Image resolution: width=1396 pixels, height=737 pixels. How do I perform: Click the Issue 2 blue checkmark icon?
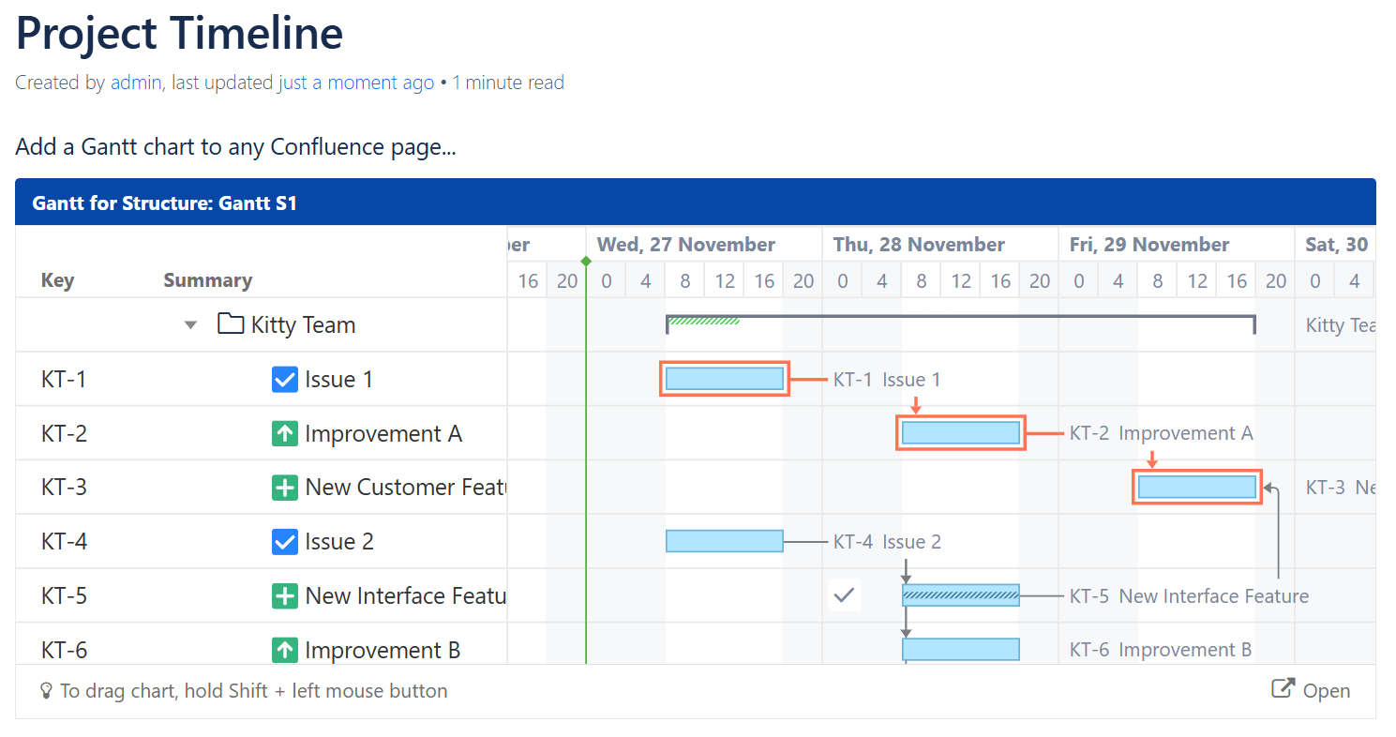[284, 541]
